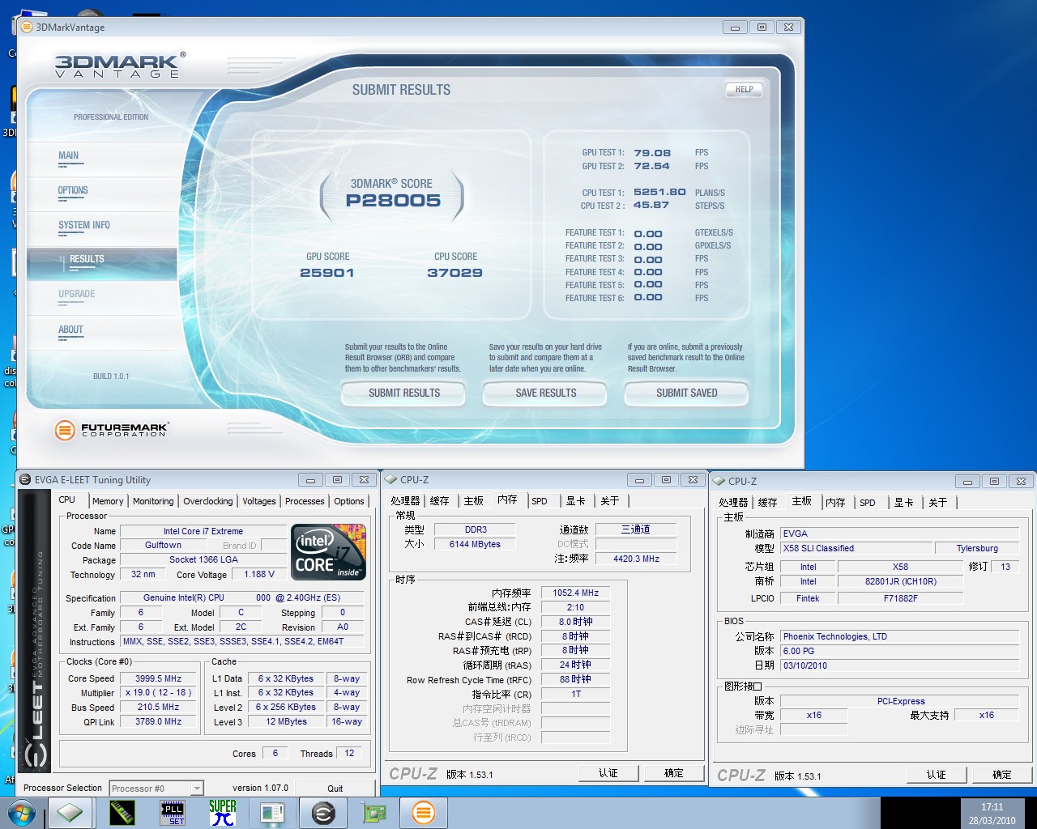The image size is (1037, 829).
Task: Click the 3DMarkVantage title bar icon
Action: (x=26, y=27)
